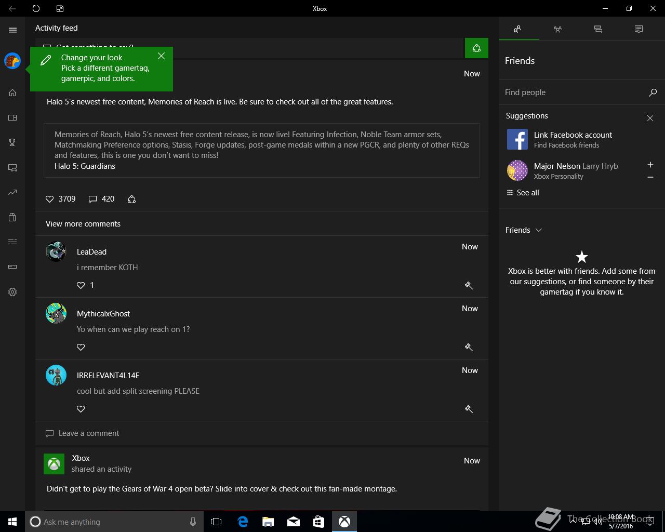Open Connect console icon in sidebar
Viewport: 665px width, 532px height.
pos(12,267)
